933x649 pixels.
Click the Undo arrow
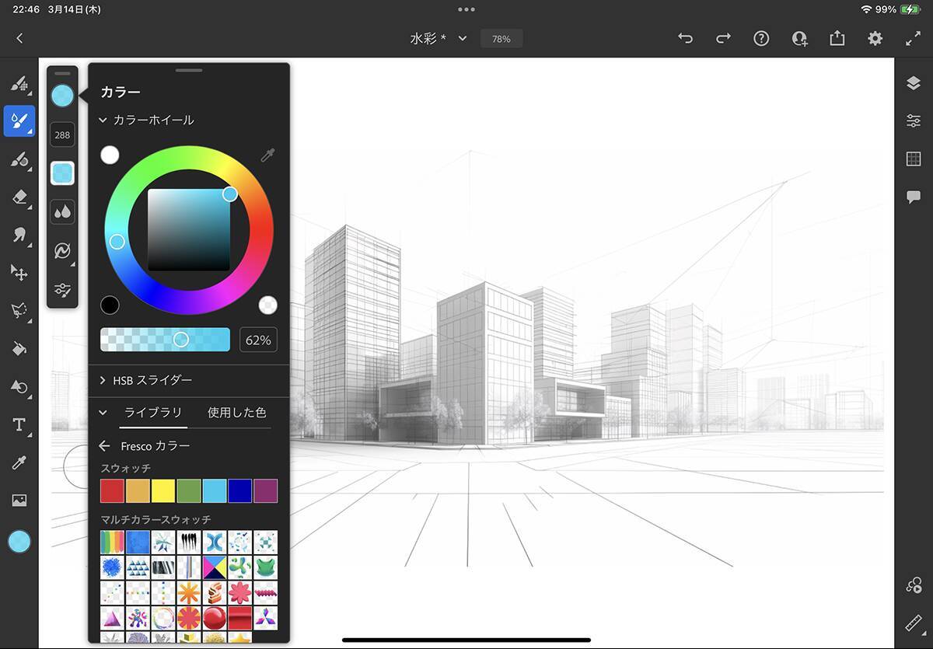click(x=685, y=38)
